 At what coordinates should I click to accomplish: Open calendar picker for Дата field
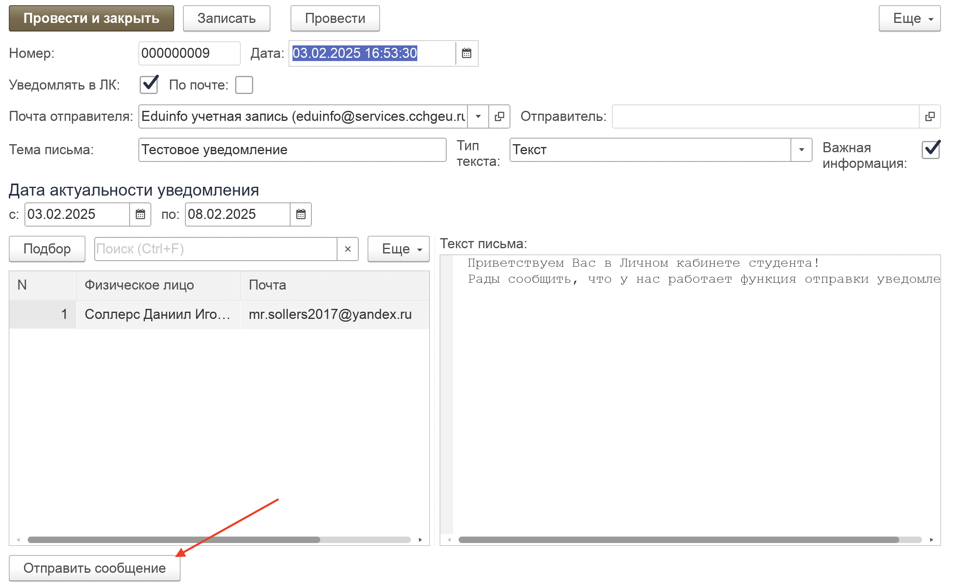466,53
